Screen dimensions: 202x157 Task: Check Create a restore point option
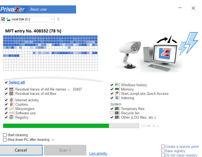click(x=163, y=146)
